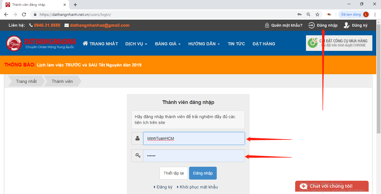Open new browser tab with plus icon
This screenshot has height=194, width=381.
pyautogui.click(x=75, y=5)
